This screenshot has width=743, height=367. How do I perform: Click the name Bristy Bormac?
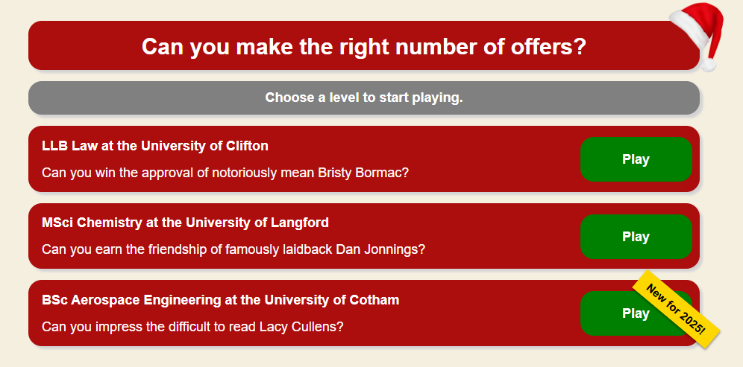pos(363,173)
